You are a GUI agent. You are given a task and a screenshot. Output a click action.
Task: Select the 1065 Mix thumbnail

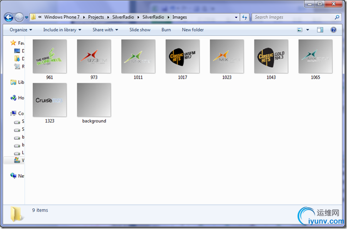coord(315,56)
